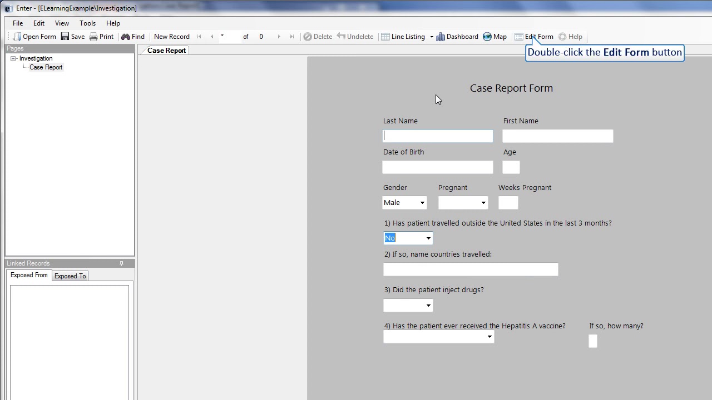Screen dimensions: 712x400
Task: Go to the first record arrow
Action: pos(199,37)
